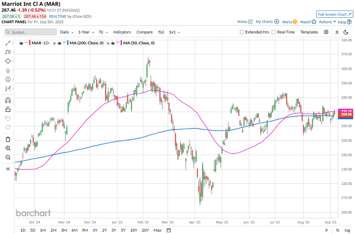Toggle the percent scale button

tap(338, 230)
